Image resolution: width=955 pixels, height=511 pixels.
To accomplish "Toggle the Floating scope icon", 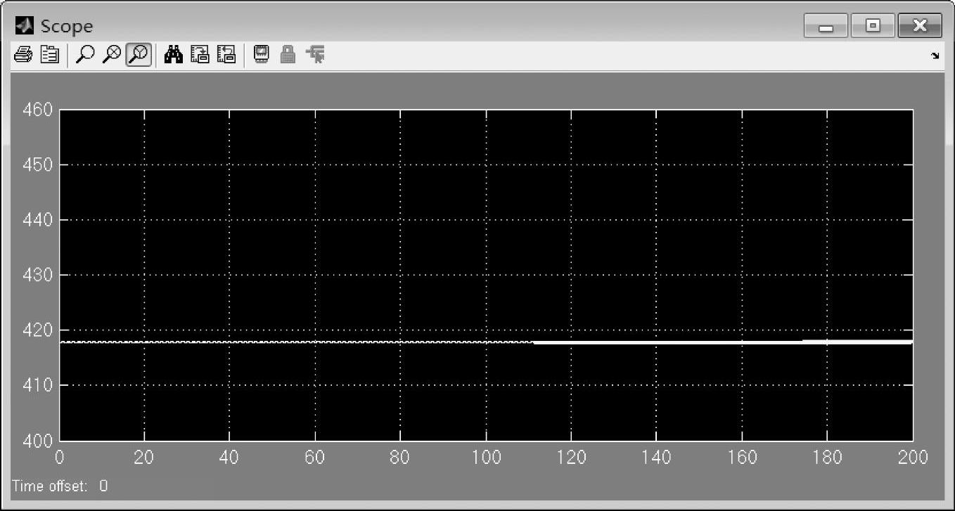I will pyautogui.click(x=261, y=55).
